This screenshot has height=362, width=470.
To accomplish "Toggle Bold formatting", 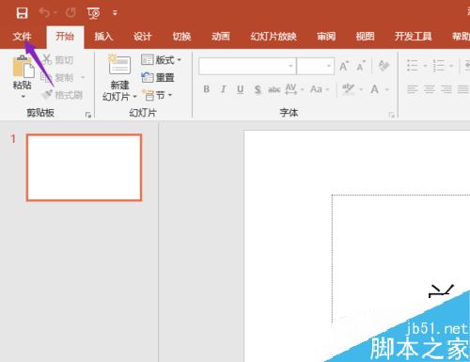I will point(207,89).
